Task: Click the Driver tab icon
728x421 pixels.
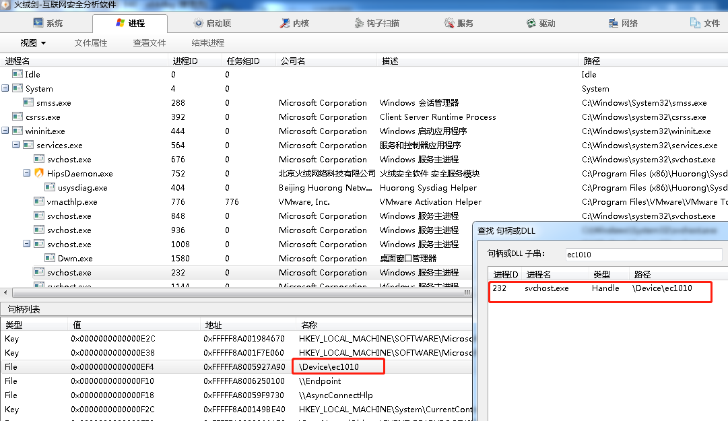Action: click(531, 23)
